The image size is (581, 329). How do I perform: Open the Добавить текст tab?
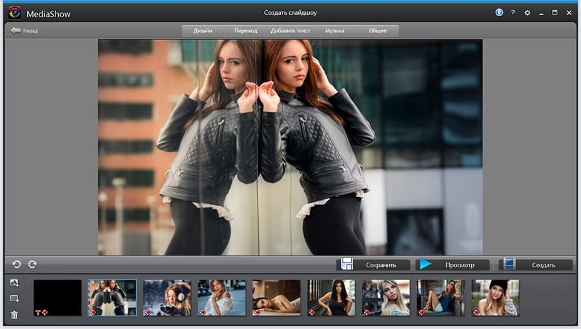[290, 31]
